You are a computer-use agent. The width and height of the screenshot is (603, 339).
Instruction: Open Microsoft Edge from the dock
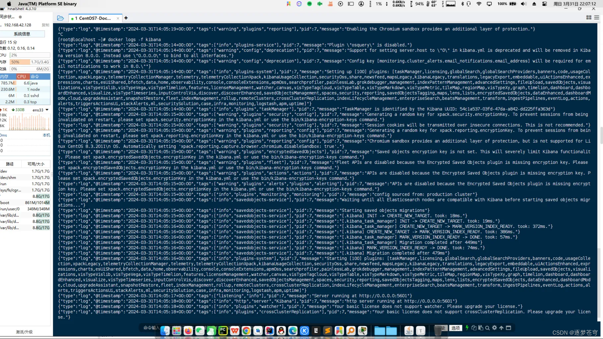(293, 330)
